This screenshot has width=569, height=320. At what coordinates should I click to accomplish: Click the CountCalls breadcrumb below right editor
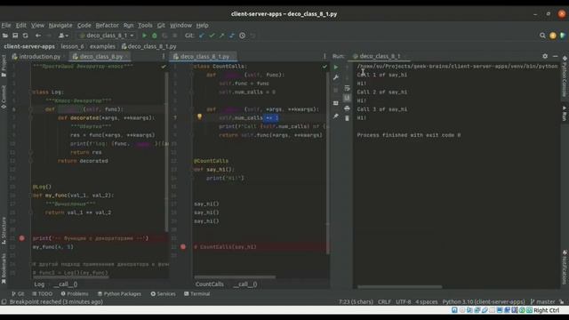210,284
